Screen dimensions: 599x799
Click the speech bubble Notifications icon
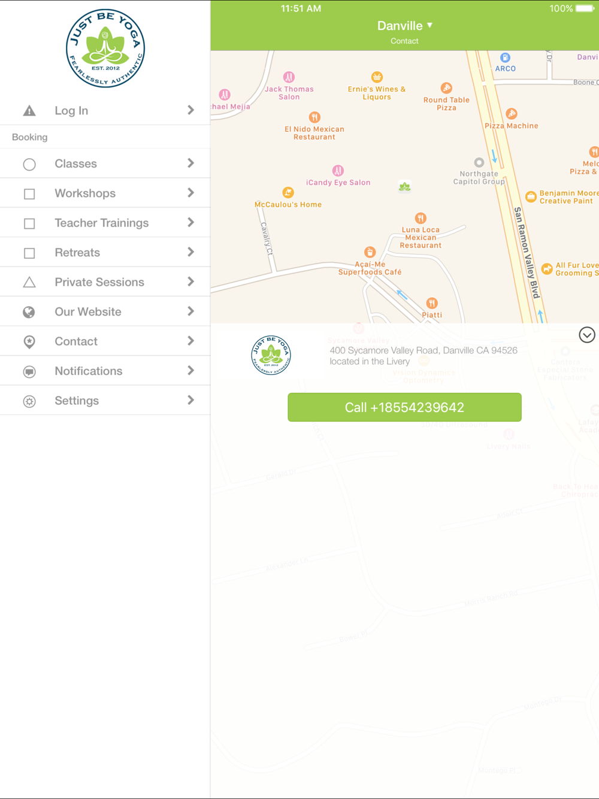(29, 371)
